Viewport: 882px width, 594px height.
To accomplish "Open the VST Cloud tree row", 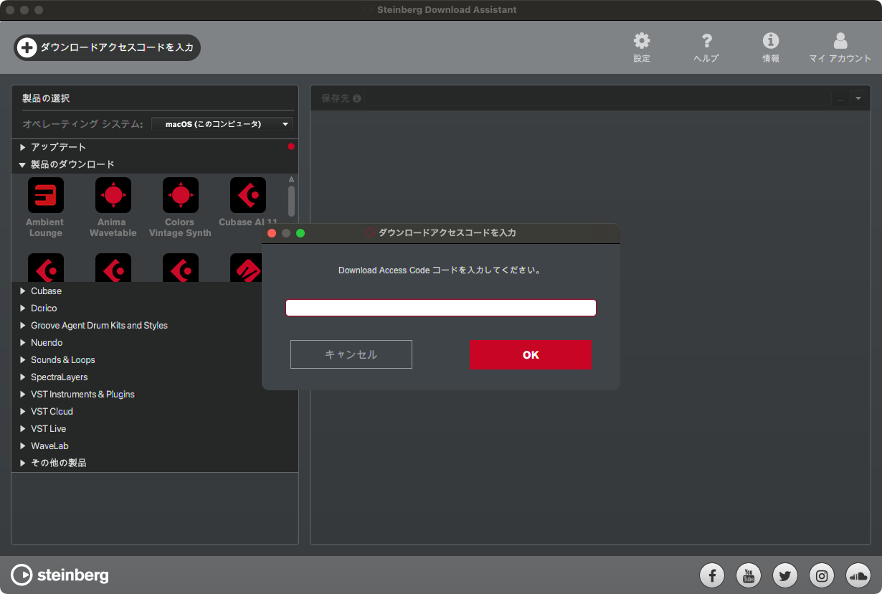I will (x=155, y=411).
